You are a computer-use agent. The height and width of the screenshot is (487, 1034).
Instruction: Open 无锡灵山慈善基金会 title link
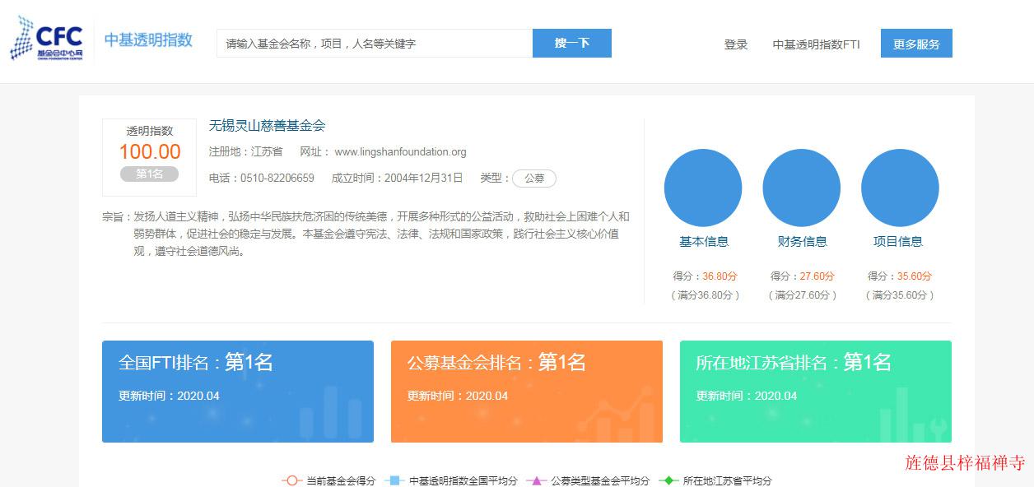pyautogui.click(x=268, y=126)
